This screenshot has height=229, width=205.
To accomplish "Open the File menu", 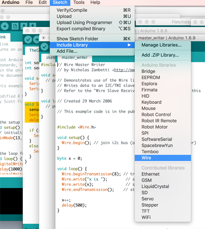I will click(29, 2).
